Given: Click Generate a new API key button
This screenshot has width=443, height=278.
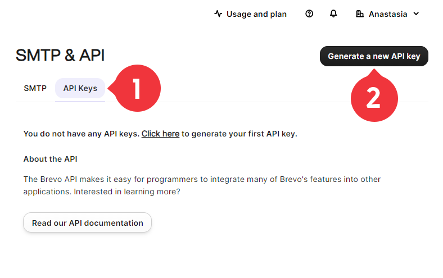Looking at the screenshot, I should click(x=374, y=56).
